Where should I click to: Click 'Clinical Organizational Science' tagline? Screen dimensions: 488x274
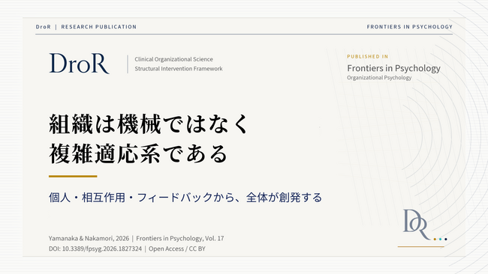click(x=173, y=59)
